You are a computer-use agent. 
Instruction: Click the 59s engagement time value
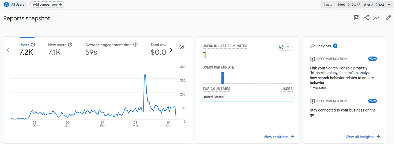click(91, 52)
